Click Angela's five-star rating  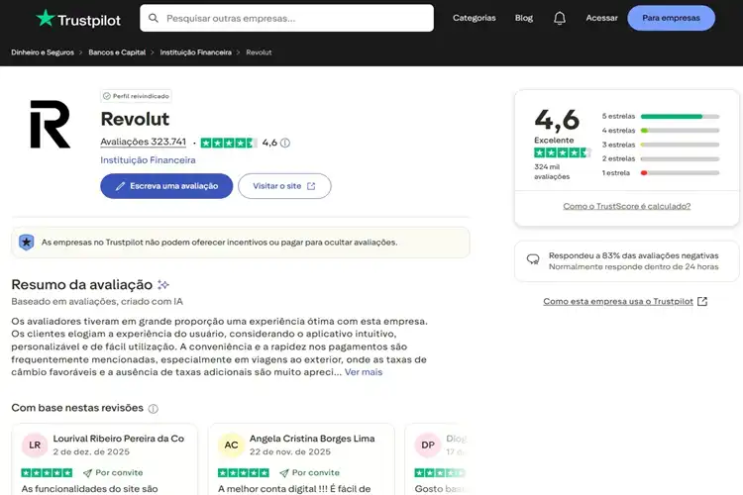244,473
